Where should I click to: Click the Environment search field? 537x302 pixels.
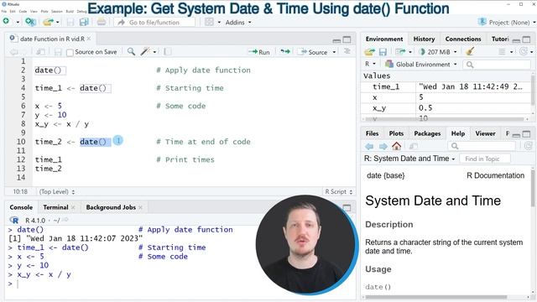pos(498,65)
